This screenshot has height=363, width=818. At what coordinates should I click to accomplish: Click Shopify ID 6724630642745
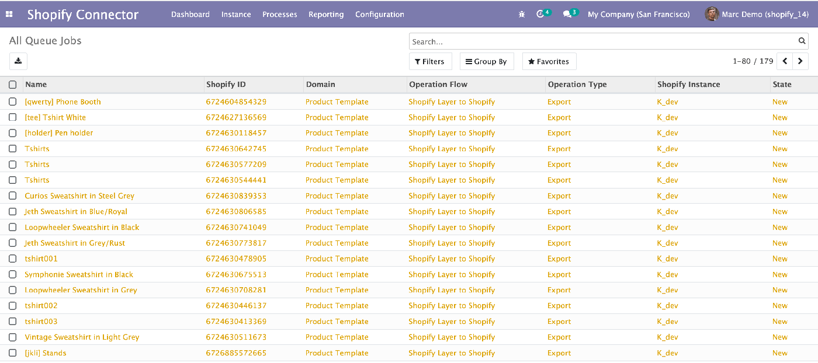point(236,149)
